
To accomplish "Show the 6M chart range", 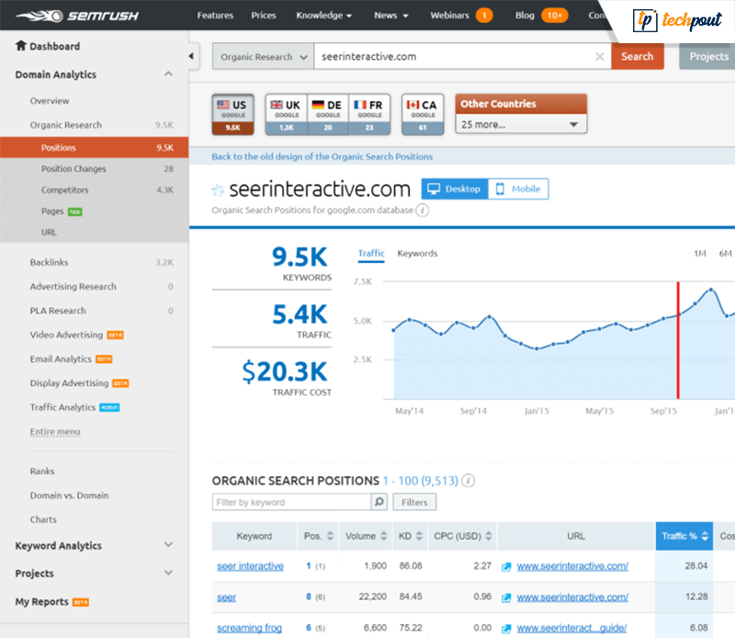I will pos(725,254).
